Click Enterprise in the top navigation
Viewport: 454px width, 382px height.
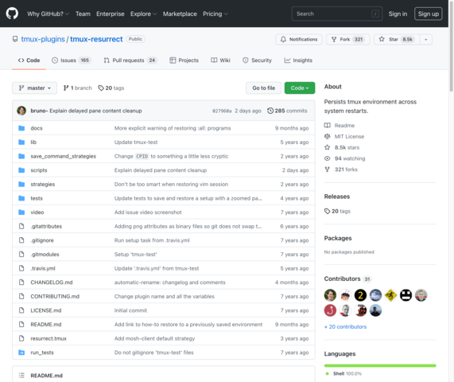pos(111,14)
